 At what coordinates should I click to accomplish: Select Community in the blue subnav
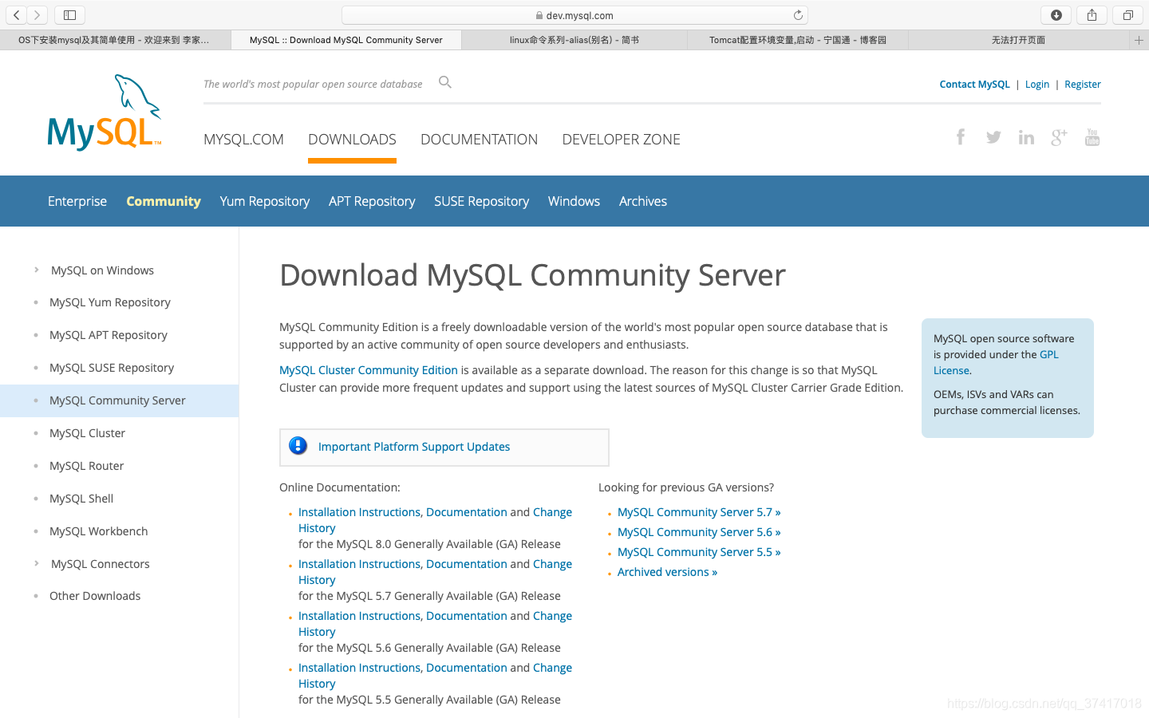pos(164,201)
